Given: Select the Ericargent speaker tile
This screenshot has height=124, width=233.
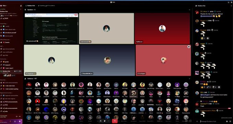Looking at the screenshot, I should click(x=163, y=60).
